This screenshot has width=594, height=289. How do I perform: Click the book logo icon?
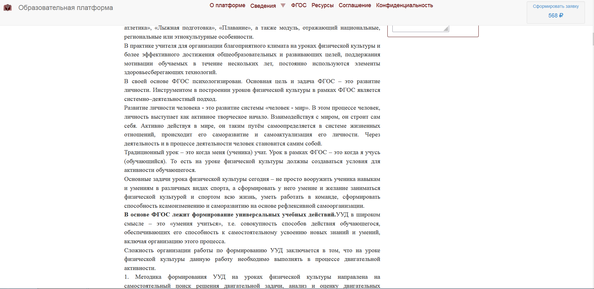tap(7, 8)
